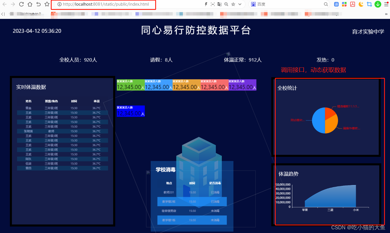Image resolution: width=390 pixels, height=233 pixels.
Task: Click the 百度 search input box
Action: (289, 4)
